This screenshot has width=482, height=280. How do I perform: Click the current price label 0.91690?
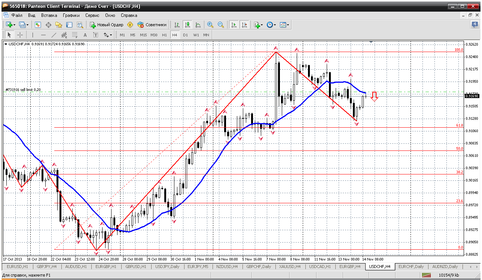coord(471,96)
